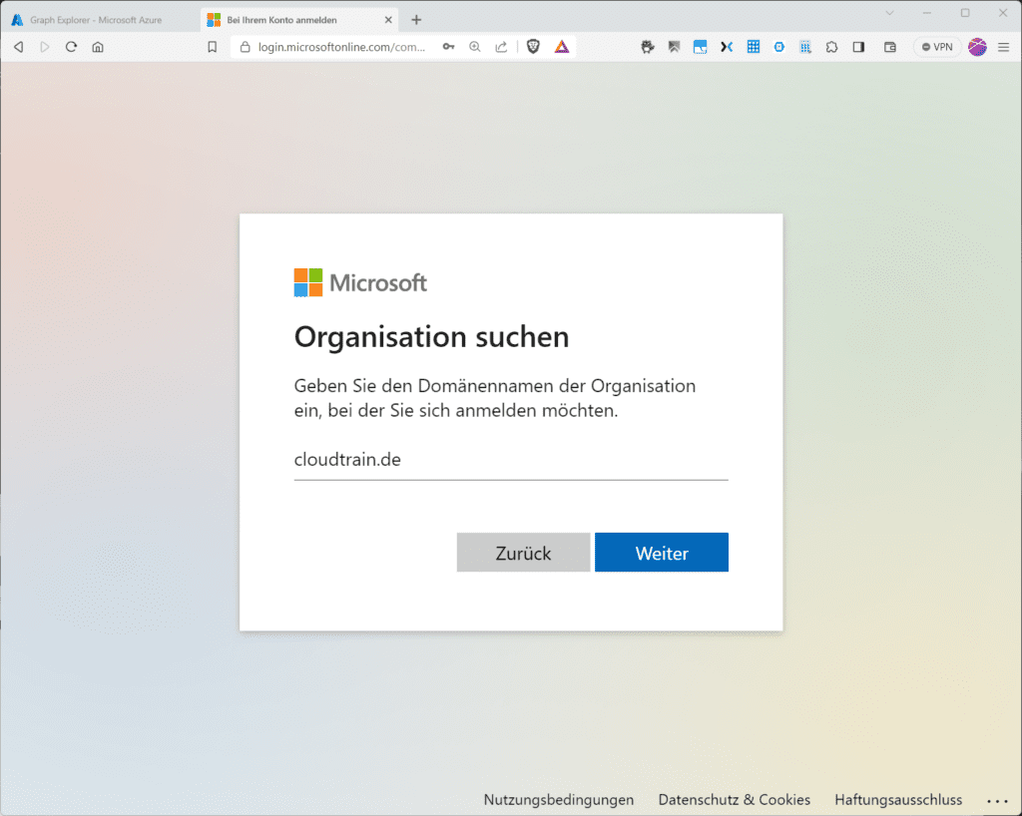Screen dimensions: 1022x816
Task: Close the Bei Ihrem Konto anmelden tab
Action: coord(388,20)
